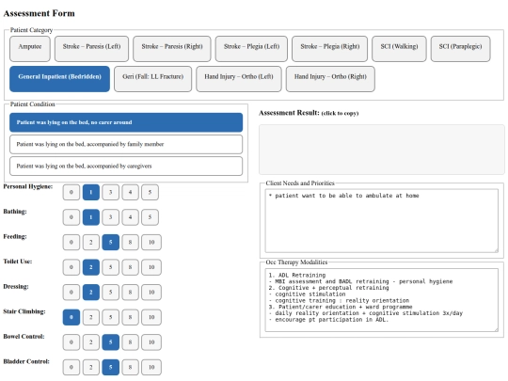
Task: Set Dressing score to 8
Action: coord(130,293)
